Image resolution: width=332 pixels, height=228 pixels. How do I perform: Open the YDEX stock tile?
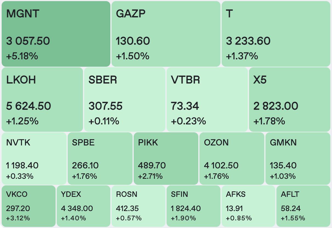(x=83, y=206)
